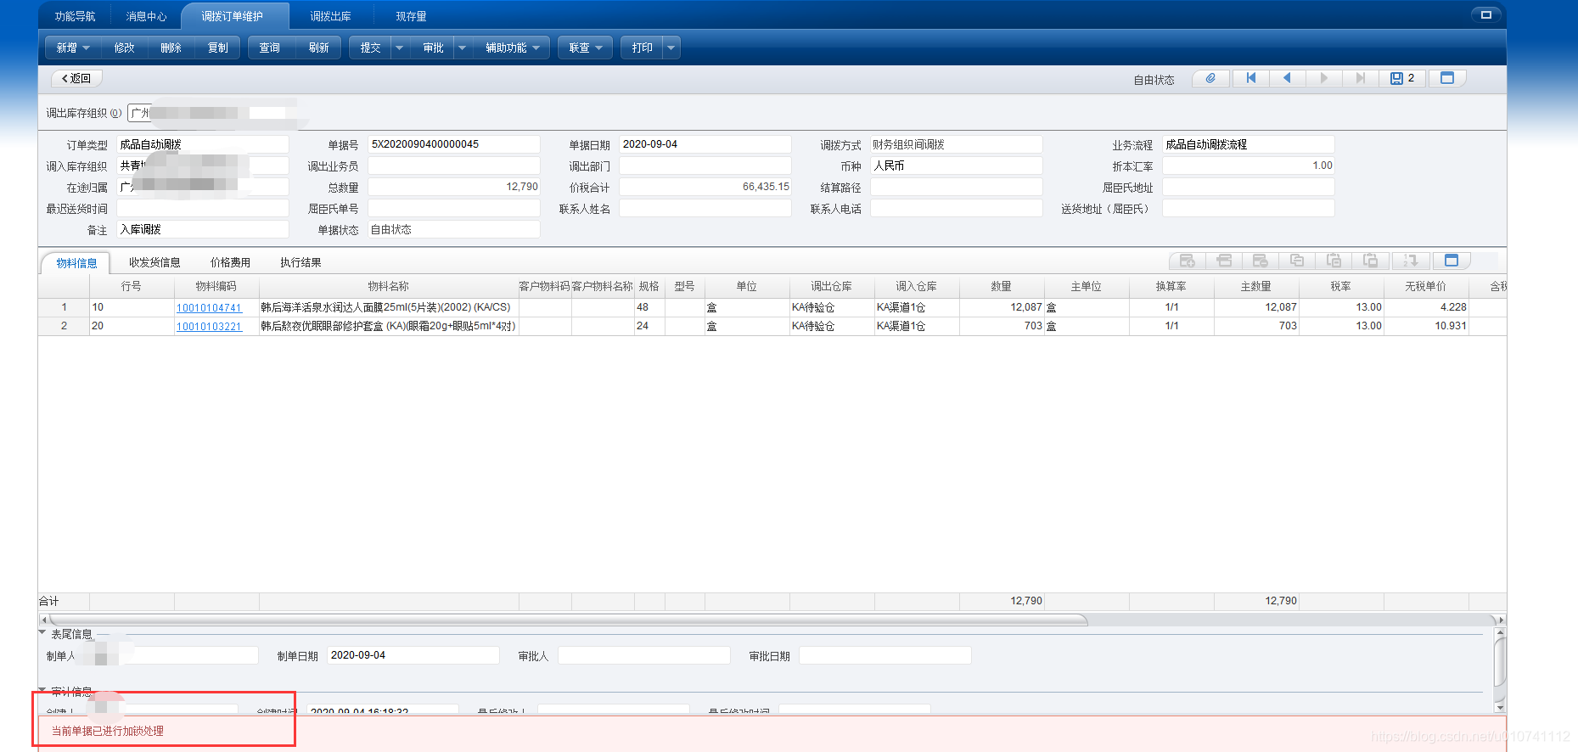Screen dimensions: 1578x752
Task: Click the 提交 button
Action: point(371,48)
